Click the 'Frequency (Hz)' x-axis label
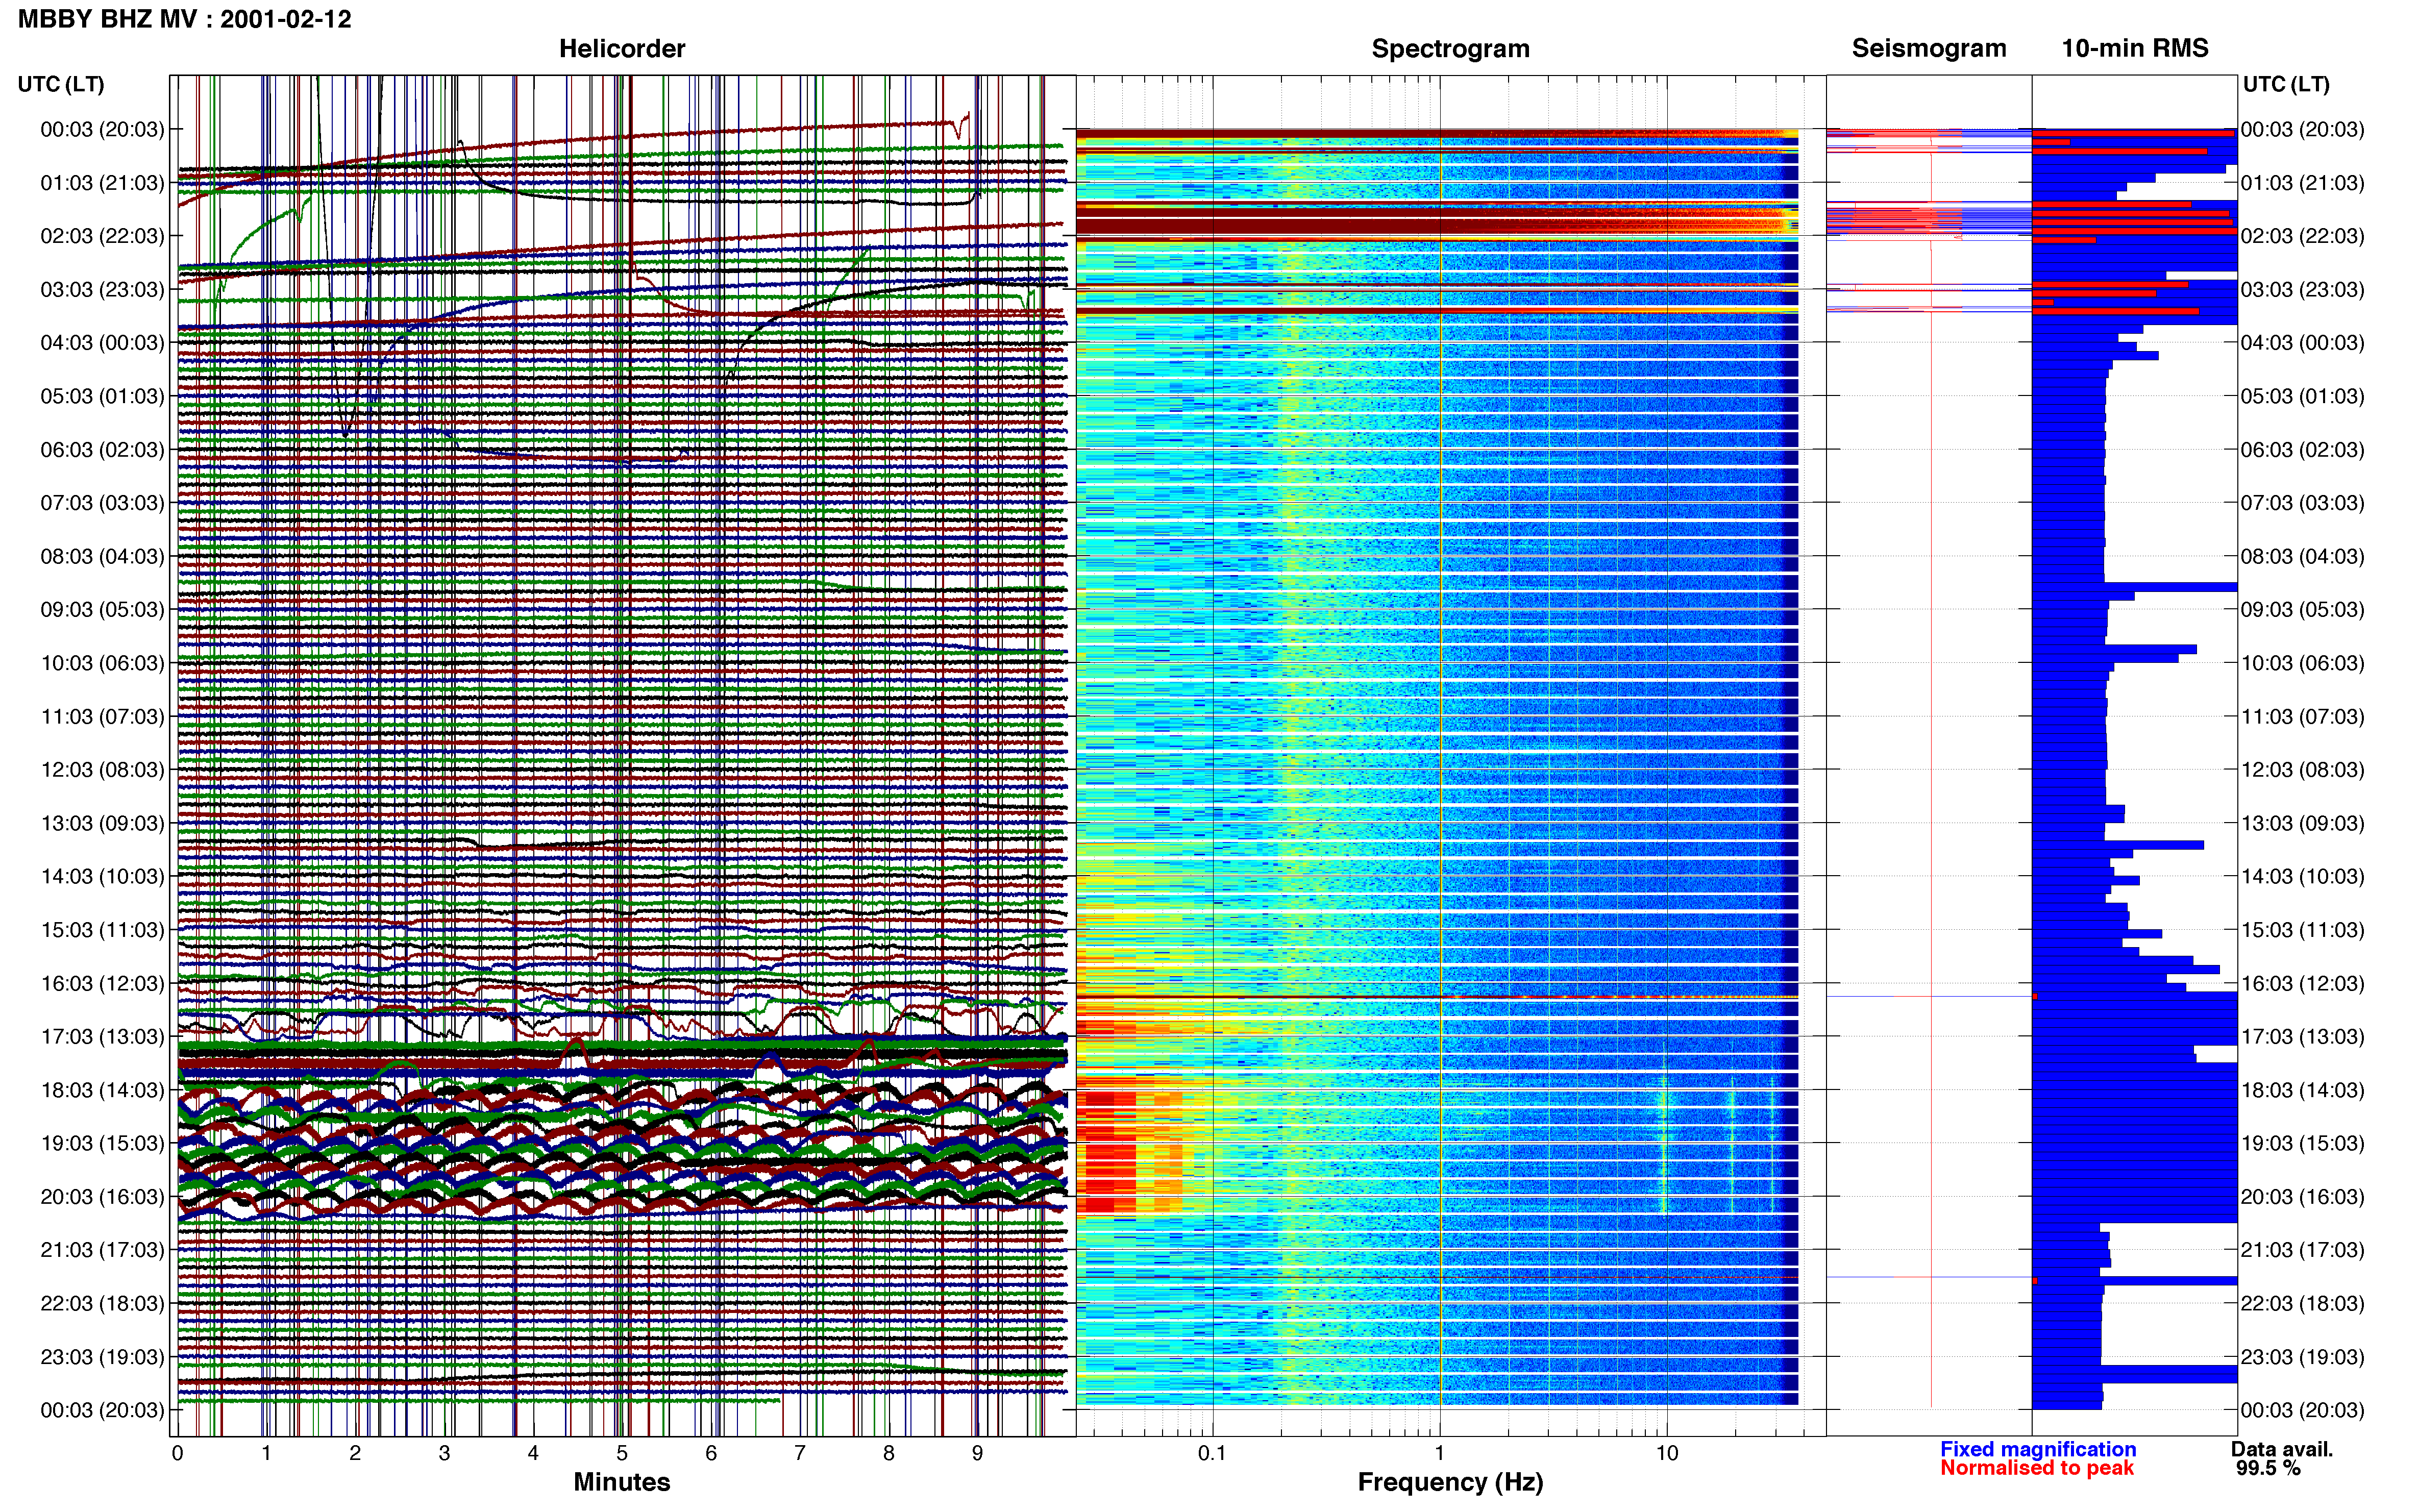 (1450, 1482)
